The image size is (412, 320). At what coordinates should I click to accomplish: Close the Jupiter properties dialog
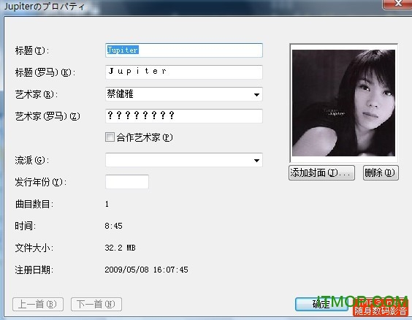click(398, 4)
